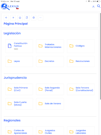The height and width of the screenshot is (135, 101).
Task: Open the home icon in toolbar
Action: coord(20,18)
